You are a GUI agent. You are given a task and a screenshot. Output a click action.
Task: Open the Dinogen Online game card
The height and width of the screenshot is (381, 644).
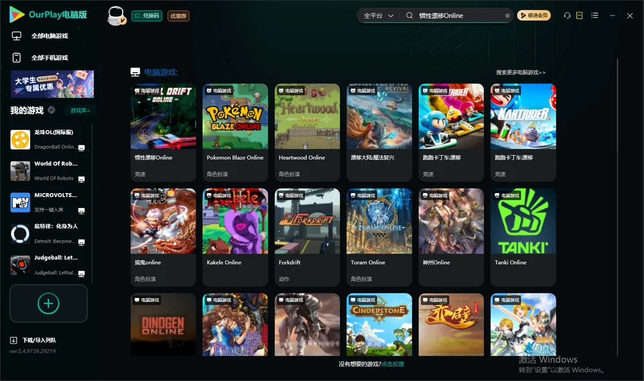click(163, 324)
